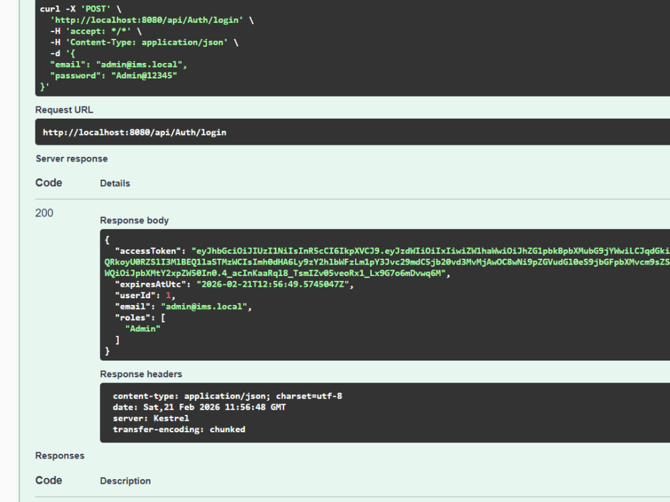Click the 'Responses' section heading
The image size is (670, 502).
(x=60, y=456)
